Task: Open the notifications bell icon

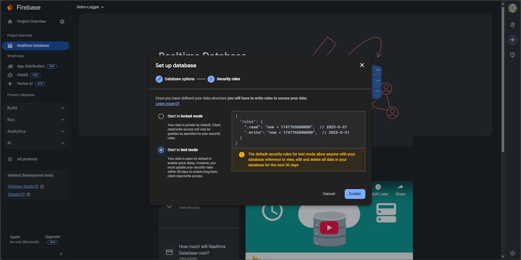Action: [x=512, y=24]
